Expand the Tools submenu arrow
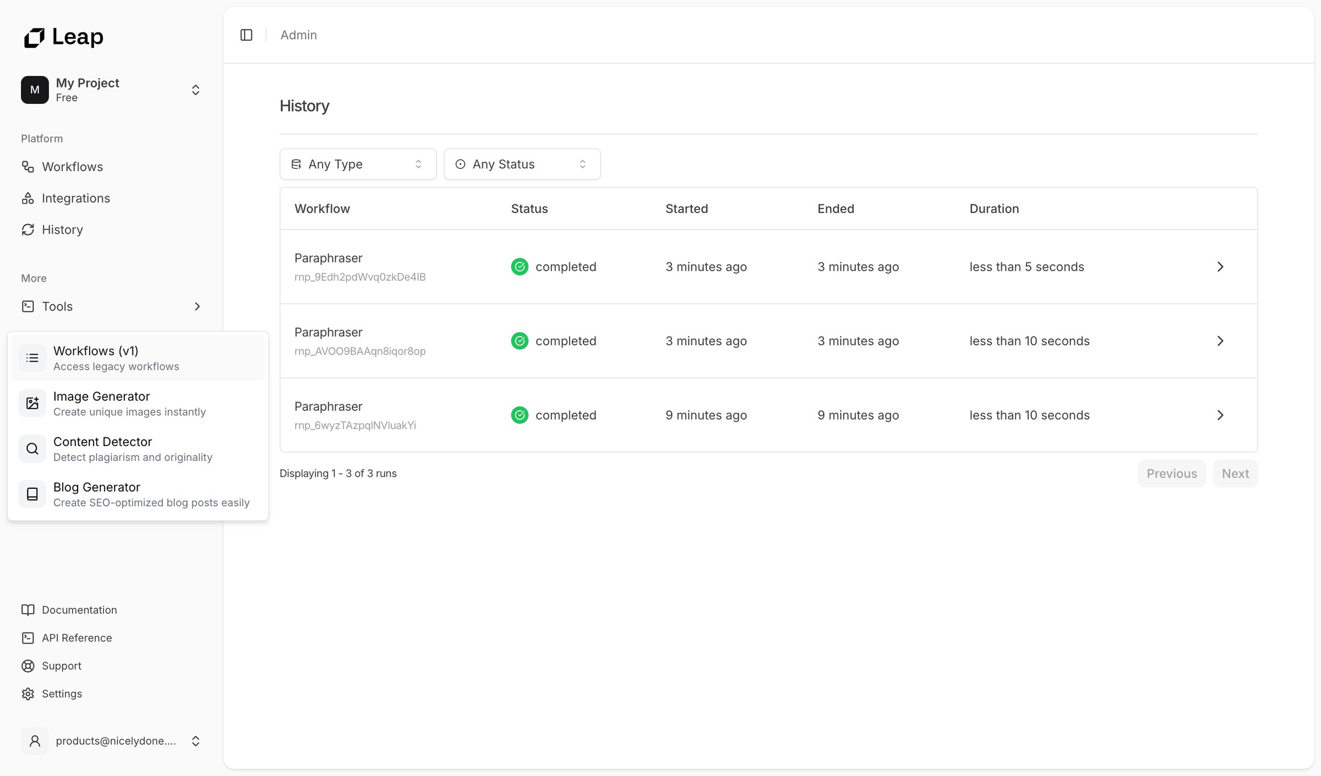Viewport: 1321px width, 776px height. tap(197, 306)
